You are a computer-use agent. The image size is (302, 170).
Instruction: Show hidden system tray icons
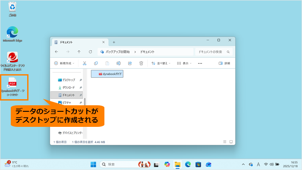click(243, 164)
